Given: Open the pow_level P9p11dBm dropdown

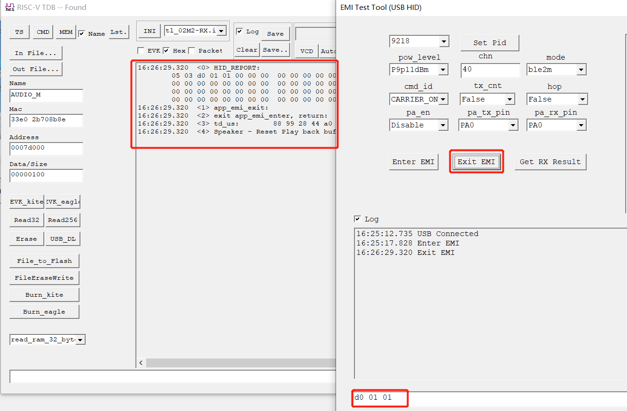Looking at the screenshot, I should coord(443,70).
